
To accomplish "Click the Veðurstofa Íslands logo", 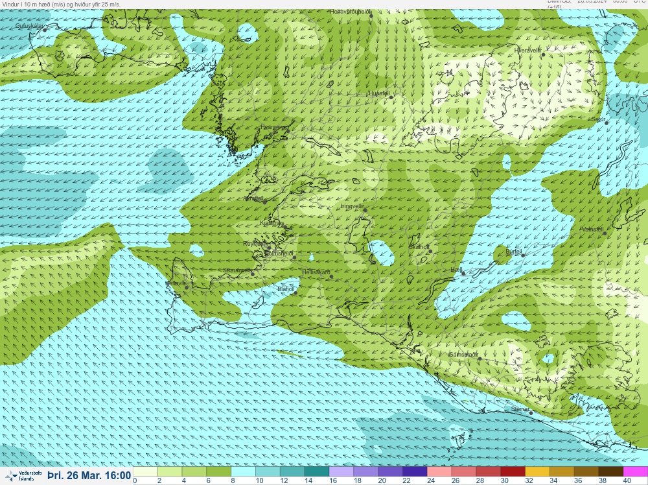I will pyautogui.click(x=23, y=476).
